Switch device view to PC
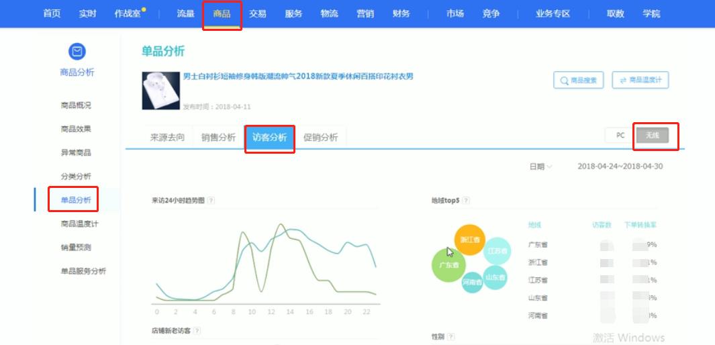The width and height of the screenshot is (715, 345). (620, 135)
